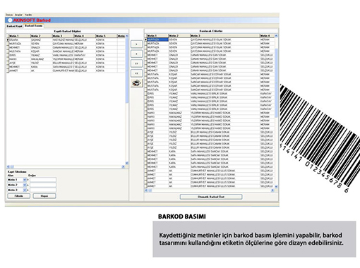
Task: Click the Filtrele button
Action: pos(19,196)
